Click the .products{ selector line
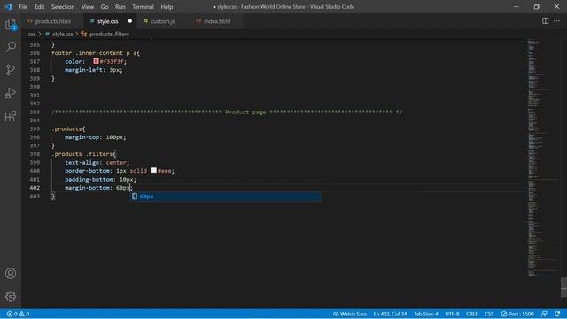 (68, 128)
